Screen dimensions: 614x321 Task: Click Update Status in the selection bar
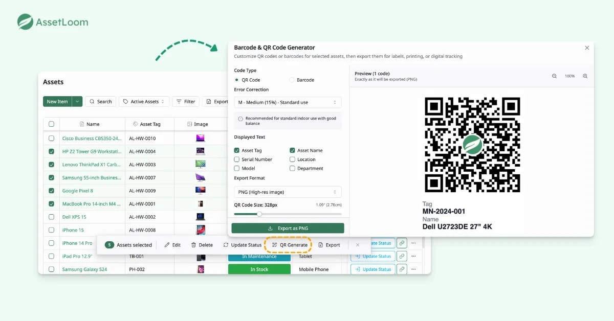(x=243, y=245)
